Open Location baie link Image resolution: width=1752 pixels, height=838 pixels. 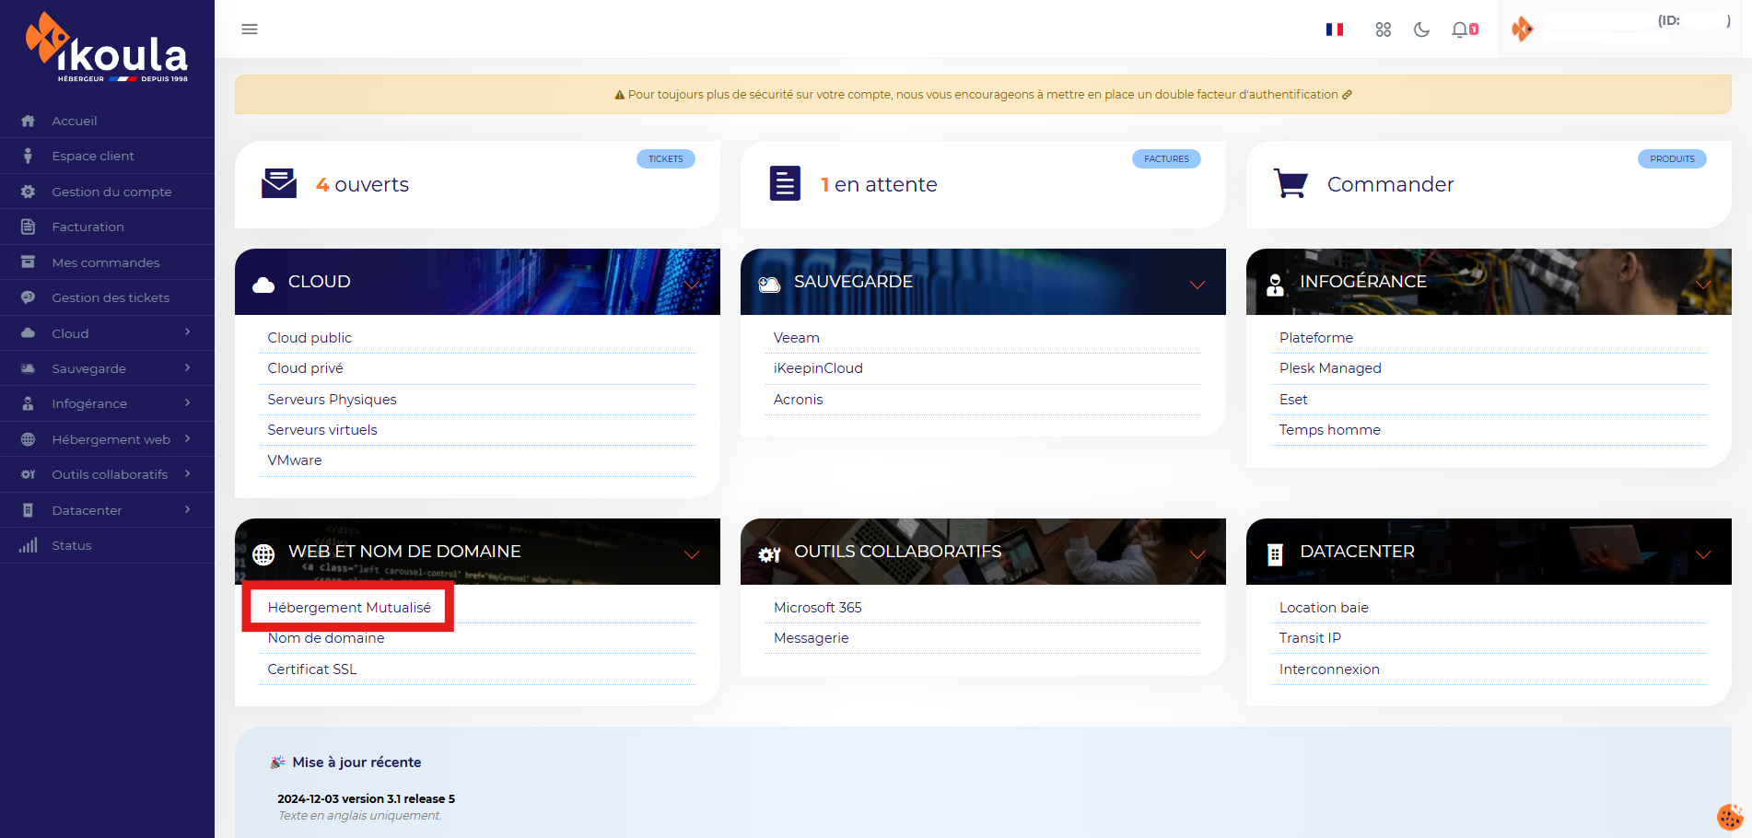tap(1324, 608)
